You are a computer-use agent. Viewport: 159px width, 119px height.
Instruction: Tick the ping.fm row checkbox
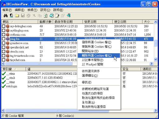(x=4, y=39)
